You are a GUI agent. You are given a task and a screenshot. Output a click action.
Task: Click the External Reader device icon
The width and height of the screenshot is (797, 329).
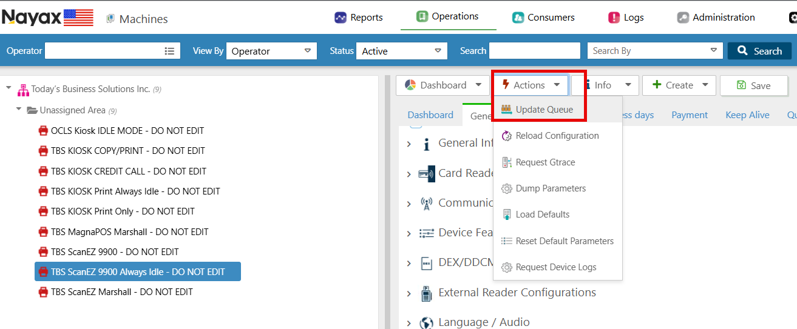(x=426, y=293)
